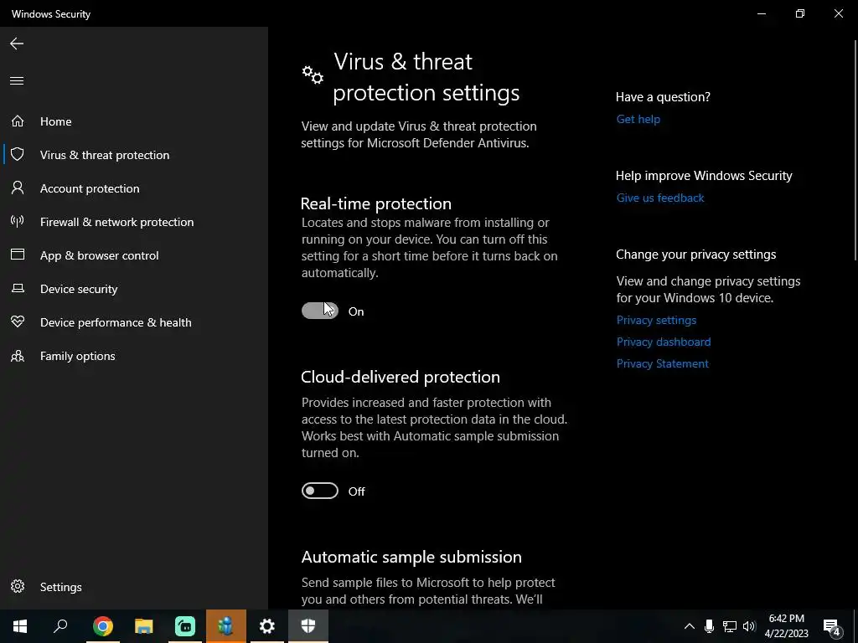
Task: Click the App & browser control window icon
Action: [x=18, y=255]
